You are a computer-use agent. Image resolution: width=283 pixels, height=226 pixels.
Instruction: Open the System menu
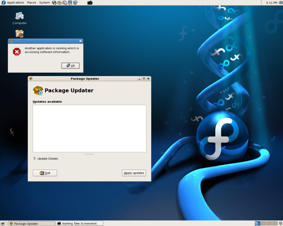coord(45,2)
